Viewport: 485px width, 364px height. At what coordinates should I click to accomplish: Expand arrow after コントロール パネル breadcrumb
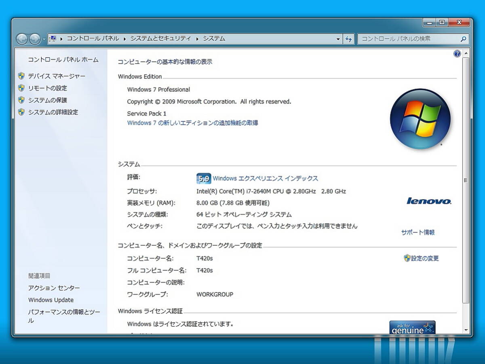[125, 39]
